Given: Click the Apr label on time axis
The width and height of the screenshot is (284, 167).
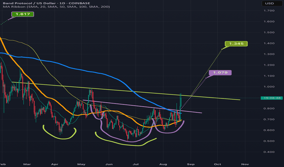Looking at the screenshot, I should pyautogui.click(x=55, y=164).
